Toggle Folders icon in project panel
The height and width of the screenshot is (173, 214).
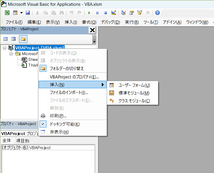point(23,39)
